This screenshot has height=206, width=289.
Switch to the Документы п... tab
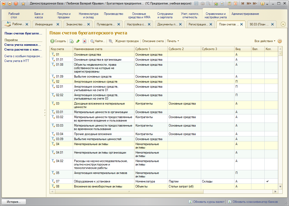(x=168, y=24)
